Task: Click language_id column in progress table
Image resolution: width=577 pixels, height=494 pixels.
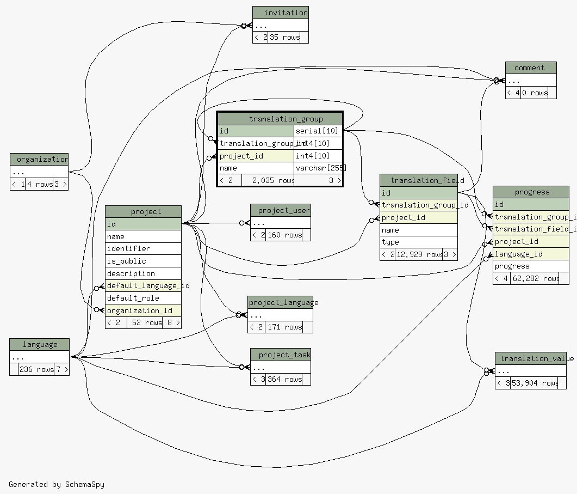Action: (x=531, y=254)
